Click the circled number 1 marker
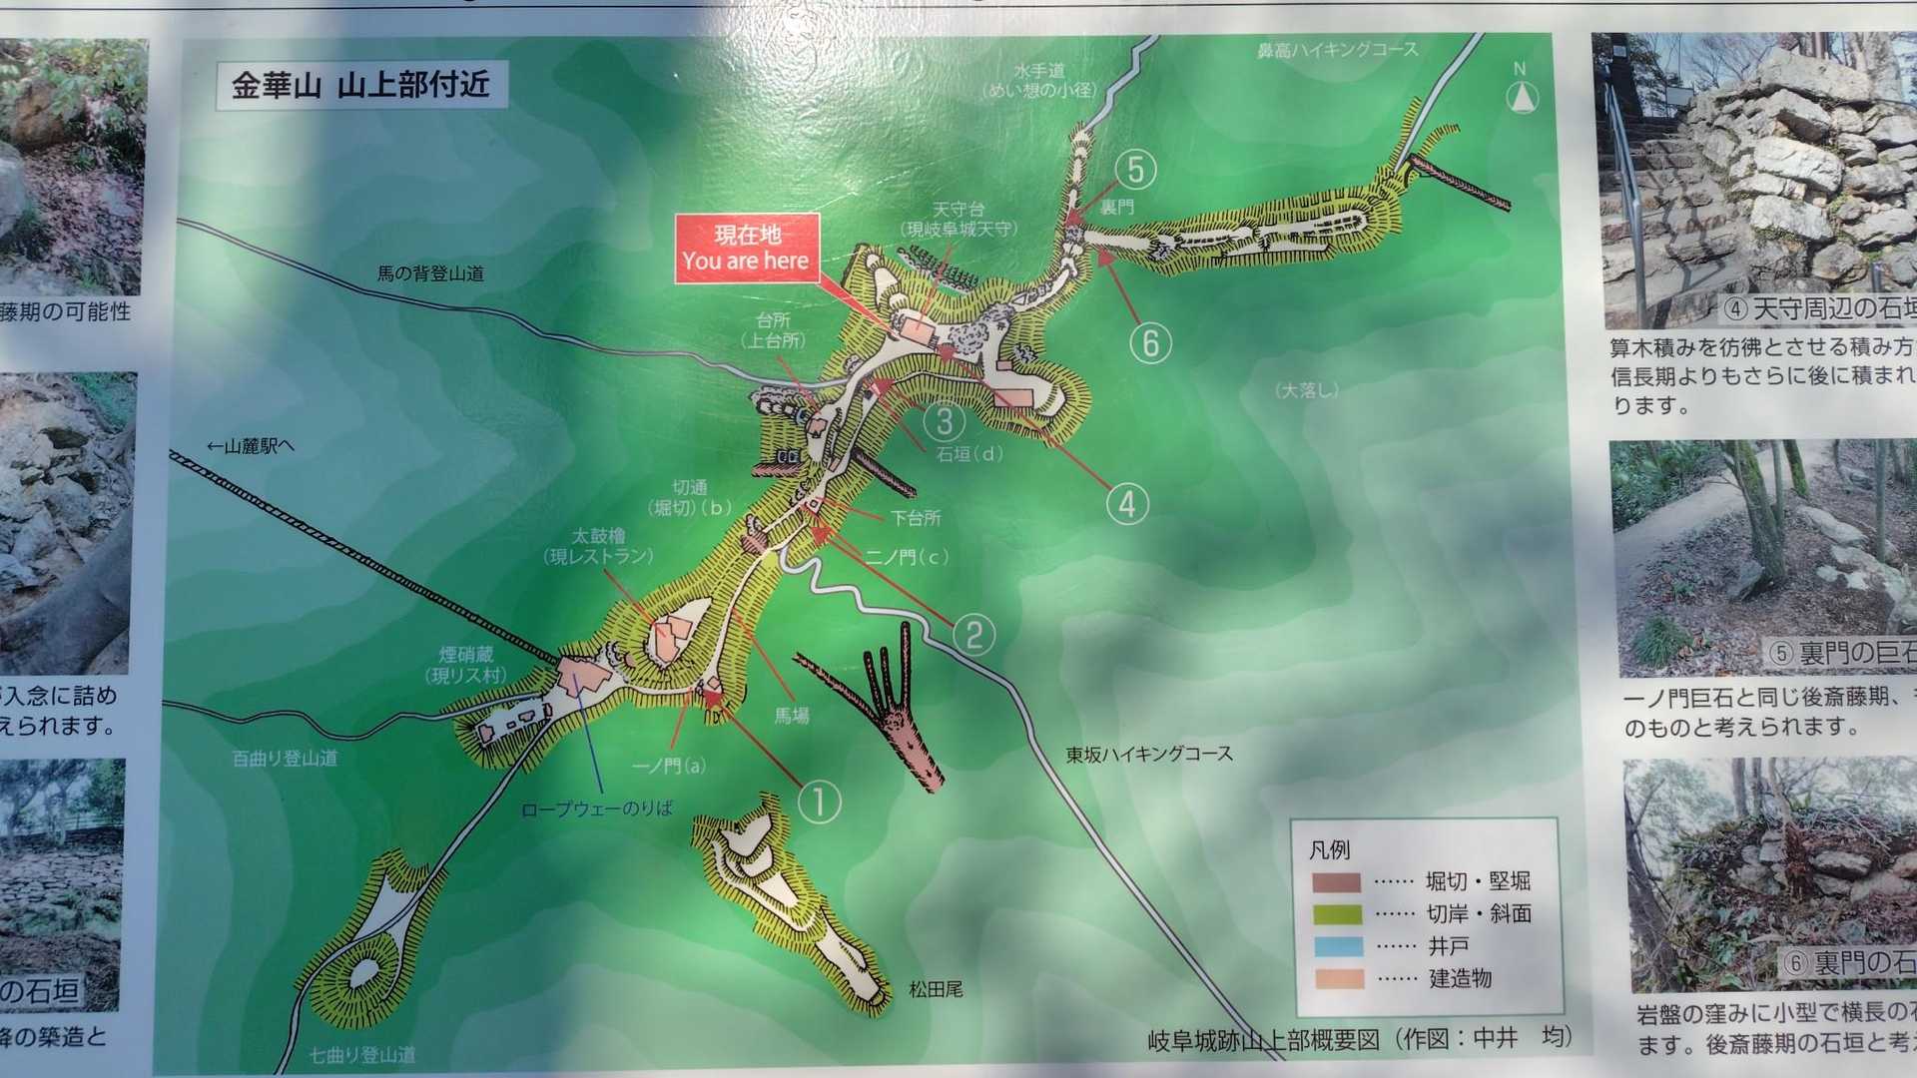The width and height of the screenshot is (1917, 1078). point(819,802)
